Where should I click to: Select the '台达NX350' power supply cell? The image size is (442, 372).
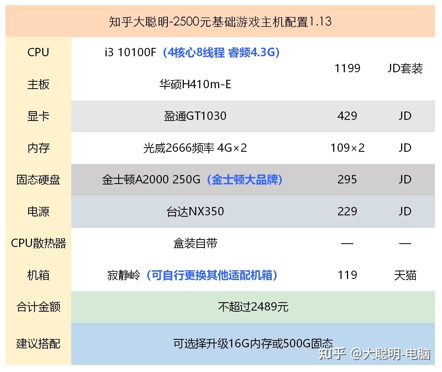pyautogui.click(x=195, y=212)
